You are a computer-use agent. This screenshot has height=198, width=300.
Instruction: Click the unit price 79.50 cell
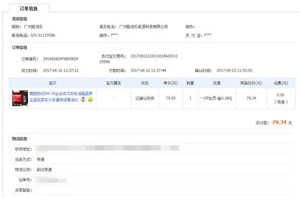[x=171, y=98]
